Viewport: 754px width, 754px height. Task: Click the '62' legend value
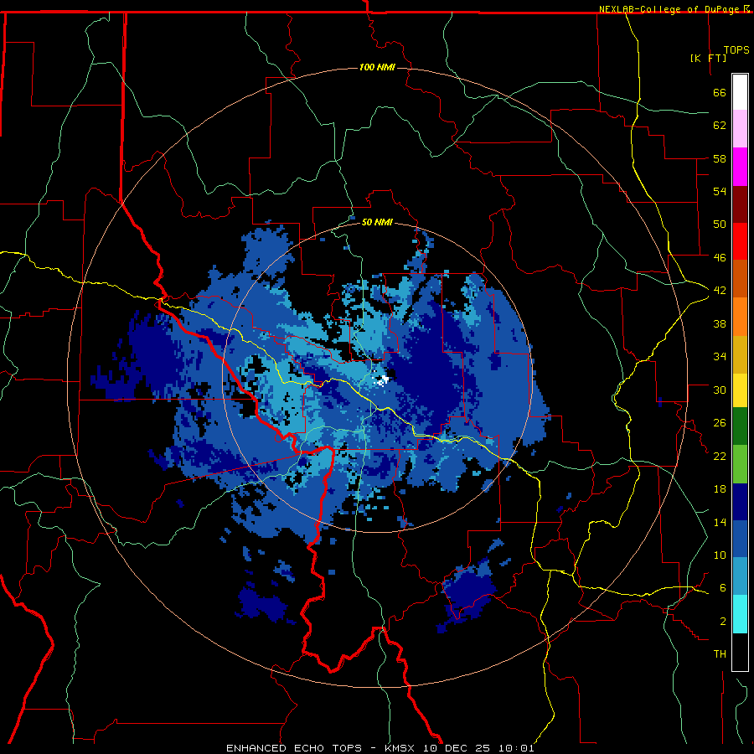tap(720, 126)
